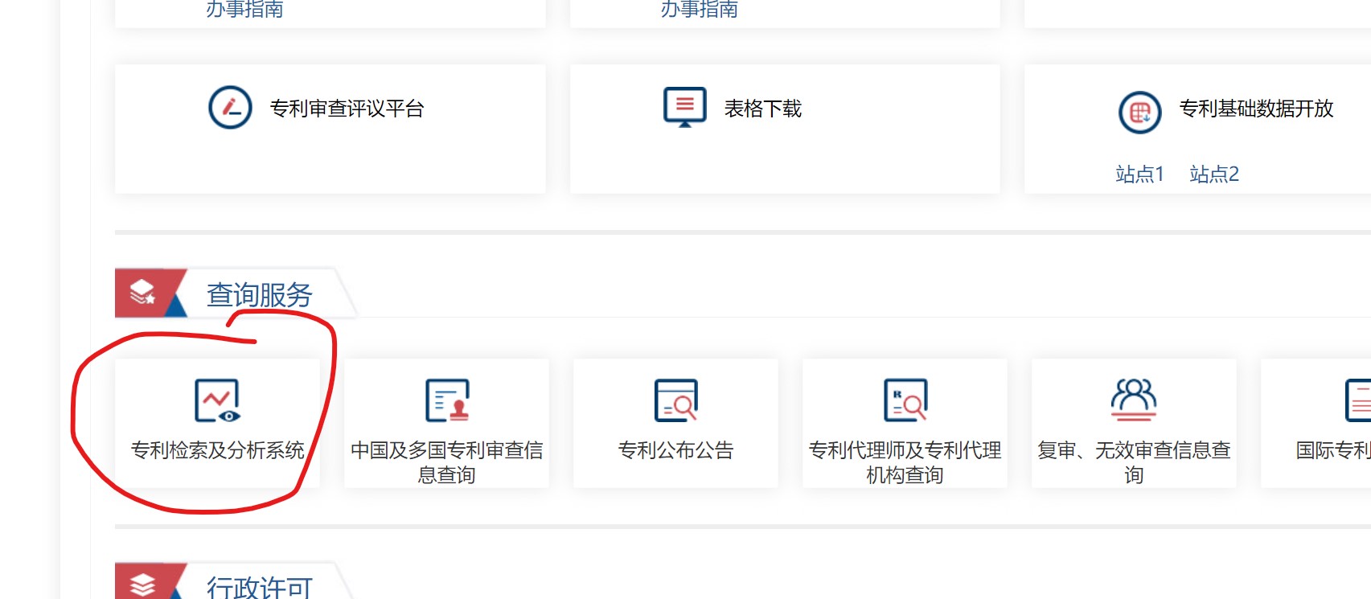This screenshot has height=599, width=1371.
Task: Open 专利代理师及专利代理机构查询 text label
Action: (905, 462)
